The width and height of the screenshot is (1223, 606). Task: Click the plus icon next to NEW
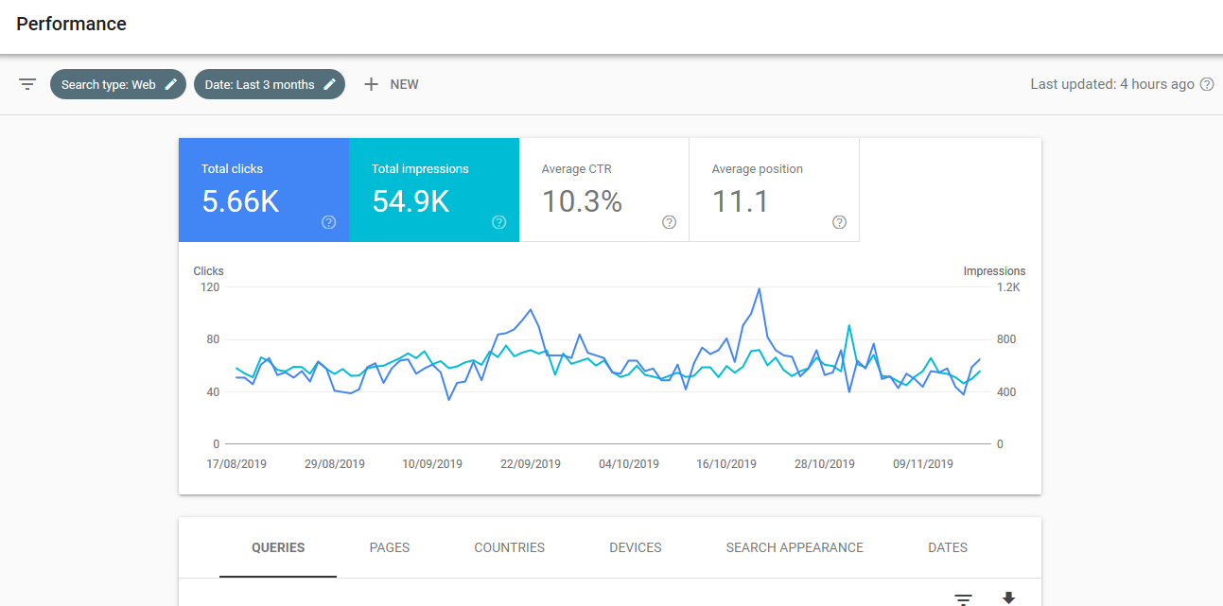click(x=371, y=84)
